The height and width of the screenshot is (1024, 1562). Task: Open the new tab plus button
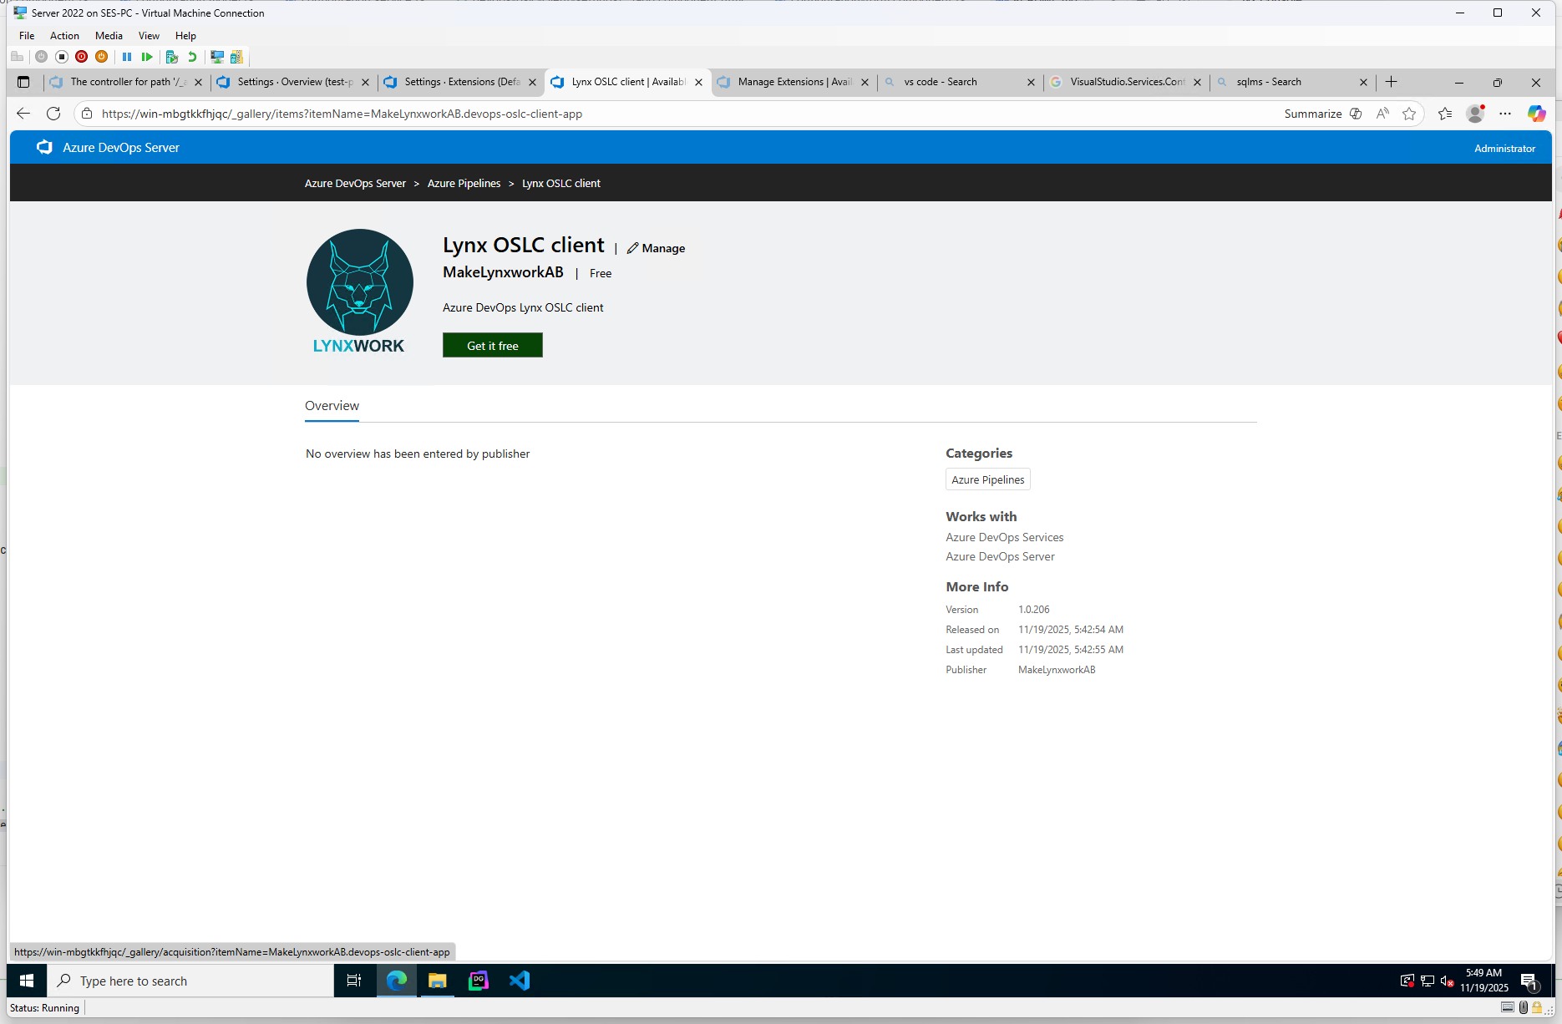tap(1391, 82)
